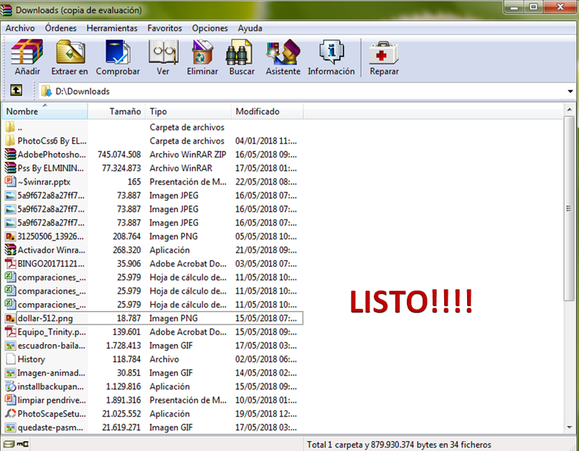Select the dollar-512.png file
Image resolution: width=579 pixels, height=451 pixels.
[153, 318]
